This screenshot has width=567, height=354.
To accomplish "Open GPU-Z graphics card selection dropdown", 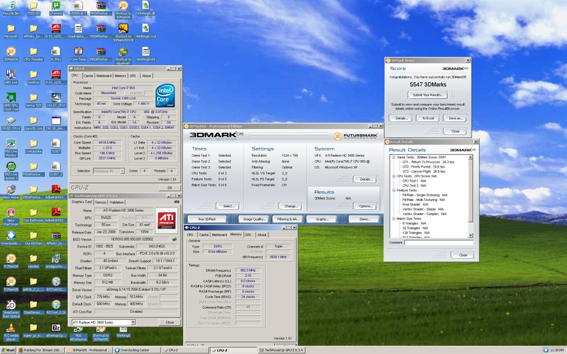I will 133,322.
